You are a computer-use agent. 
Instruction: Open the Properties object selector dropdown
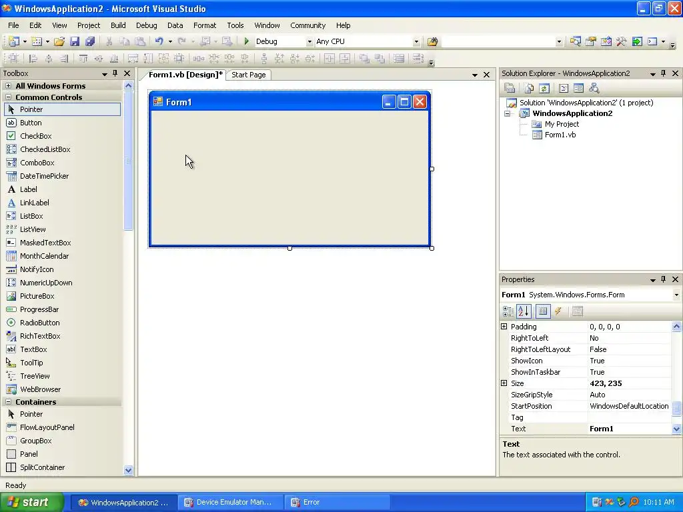[676, 295]
